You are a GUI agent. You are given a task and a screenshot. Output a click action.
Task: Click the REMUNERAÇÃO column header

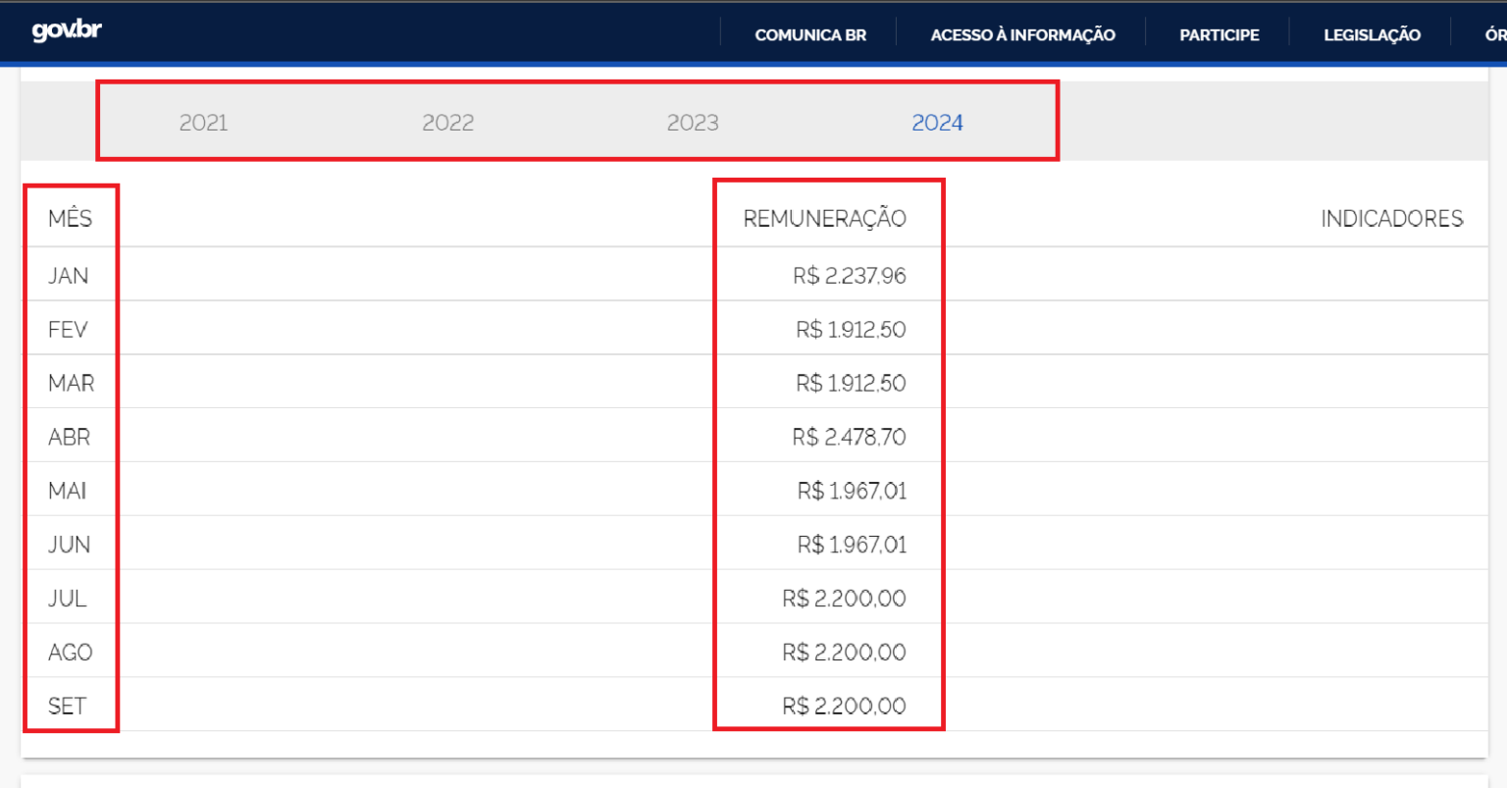(x=824, y=218)
